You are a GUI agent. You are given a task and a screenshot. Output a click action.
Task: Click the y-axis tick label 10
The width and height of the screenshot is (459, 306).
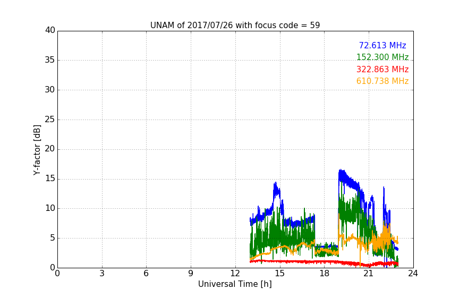tap(50, 208)
